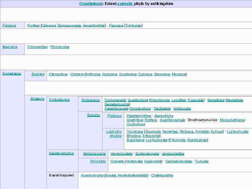
Task: Select the Priapulida link
Action: (x=195, y=100)
